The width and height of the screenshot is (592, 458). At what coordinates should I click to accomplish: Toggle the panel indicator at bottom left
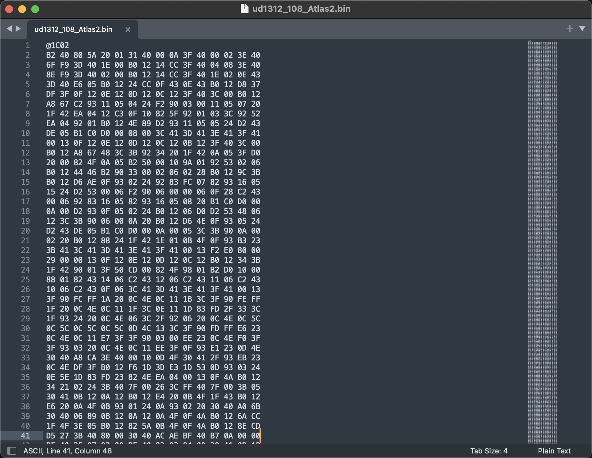click(x=12, y=451)
